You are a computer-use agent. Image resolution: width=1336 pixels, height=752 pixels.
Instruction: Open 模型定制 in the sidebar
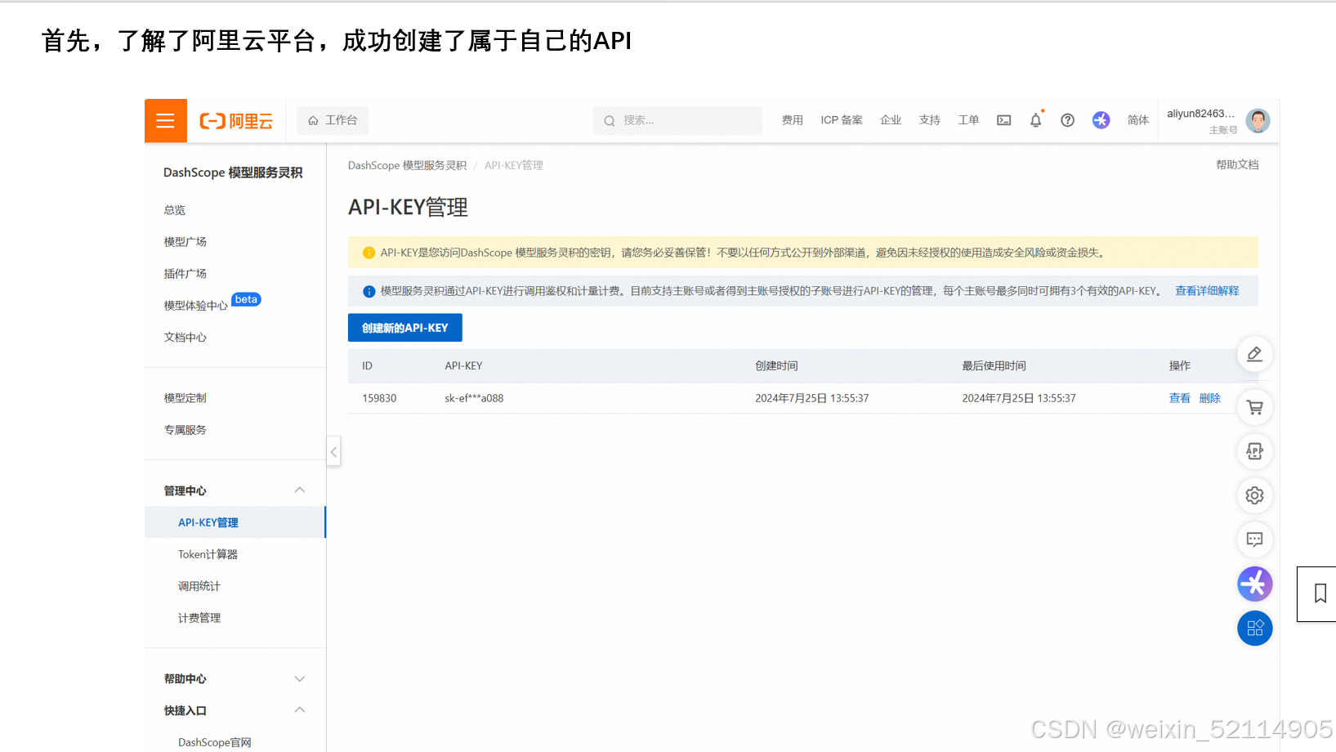[185, 398]
